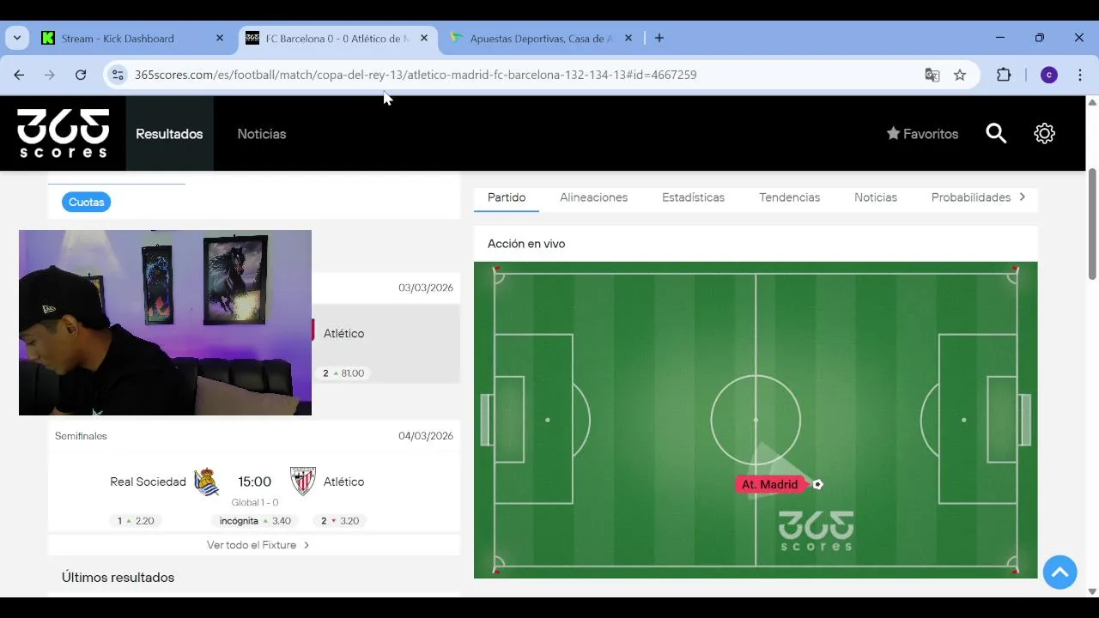Close the FC Barcelona tab
The width and height of the screenshot is (1099, 618).
(424, 39)
